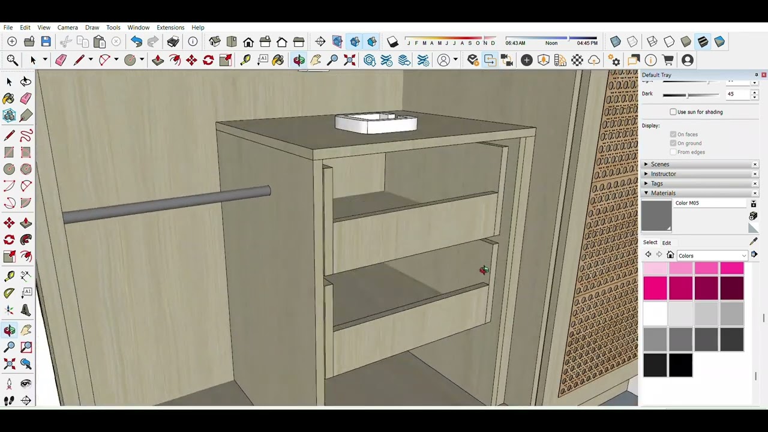Screen dimensions: 768x432
Task: Click the Print icon
Action: (x=173, y=41)
